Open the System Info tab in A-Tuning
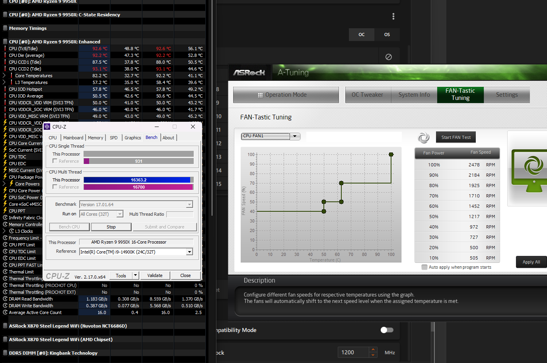The height and width of the screenshot is (363, 547). coord(414,95)
